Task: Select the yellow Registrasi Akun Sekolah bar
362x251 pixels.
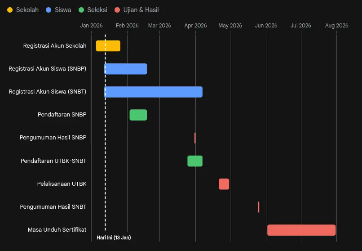Action: (108, 46)
